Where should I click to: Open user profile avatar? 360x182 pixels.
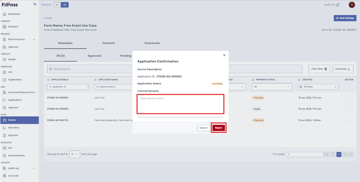pos(352,5)
